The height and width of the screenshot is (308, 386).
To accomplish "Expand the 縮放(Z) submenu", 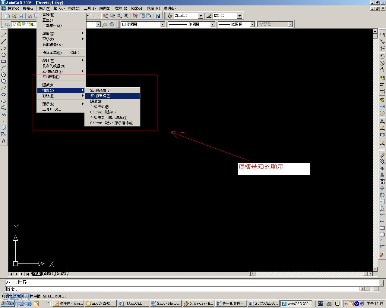I will [x=61, y=34].
